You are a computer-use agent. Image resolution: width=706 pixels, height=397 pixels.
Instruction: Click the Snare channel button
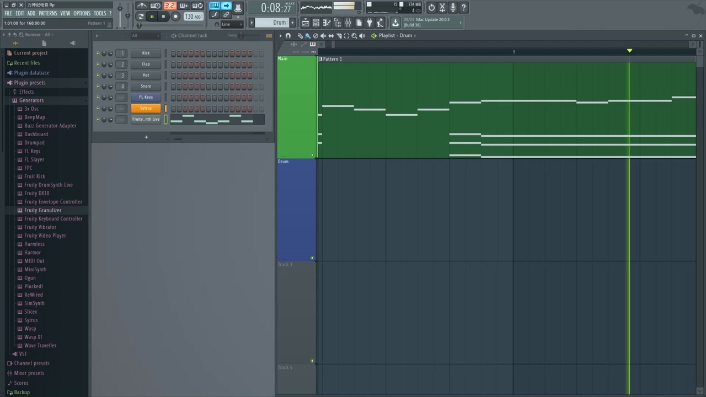pyautogui.click(x=146, y=86)
